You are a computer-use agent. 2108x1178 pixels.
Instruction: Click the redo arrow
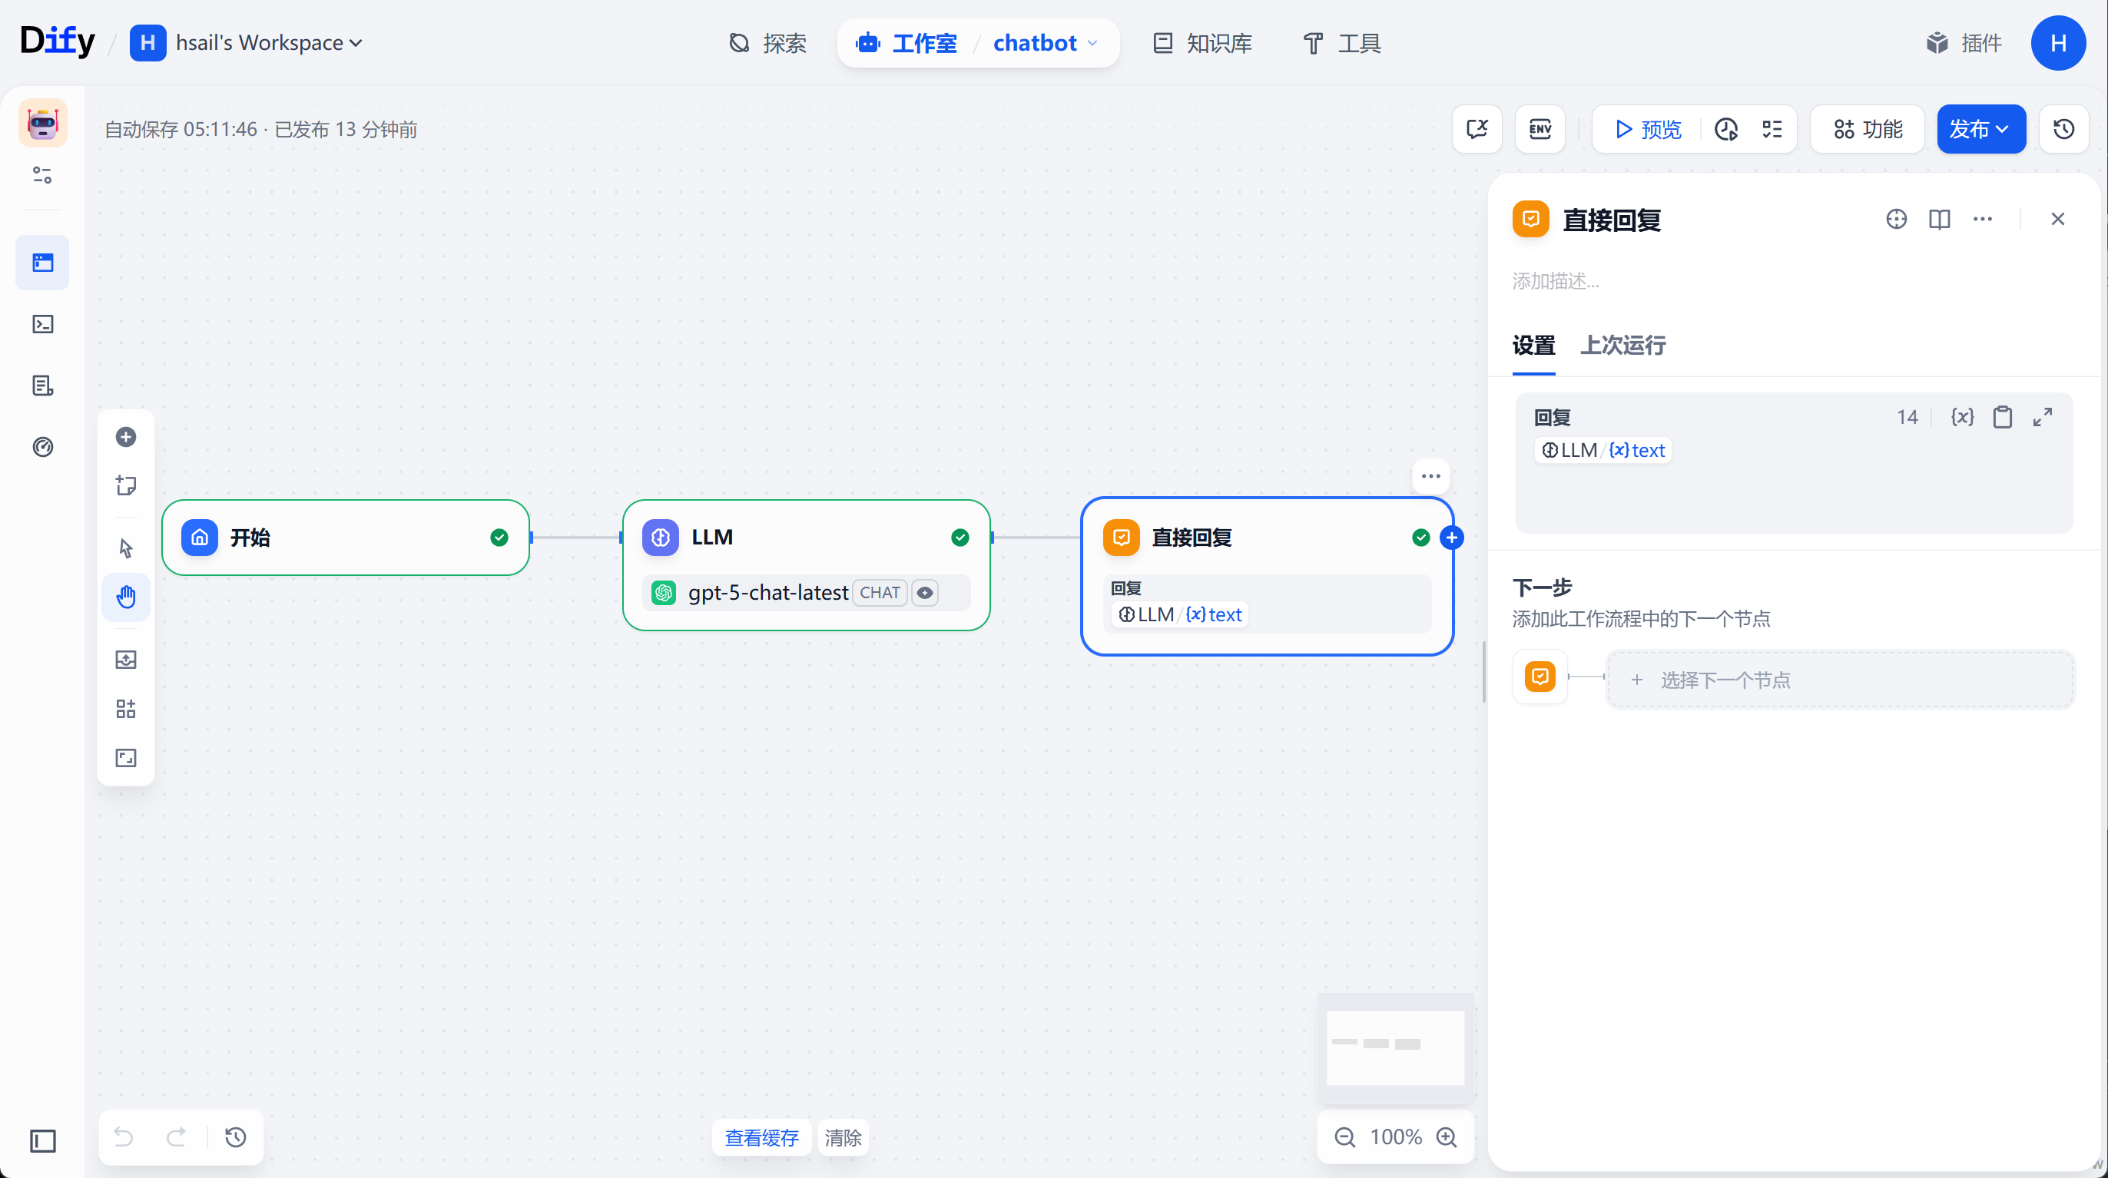[x=176, y=1137]
